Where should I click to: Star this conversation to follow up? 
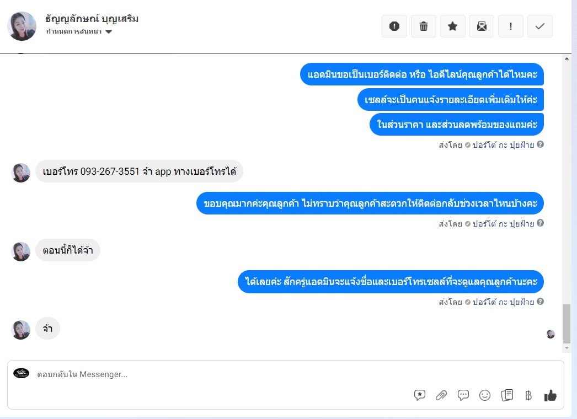coord(453,26)
